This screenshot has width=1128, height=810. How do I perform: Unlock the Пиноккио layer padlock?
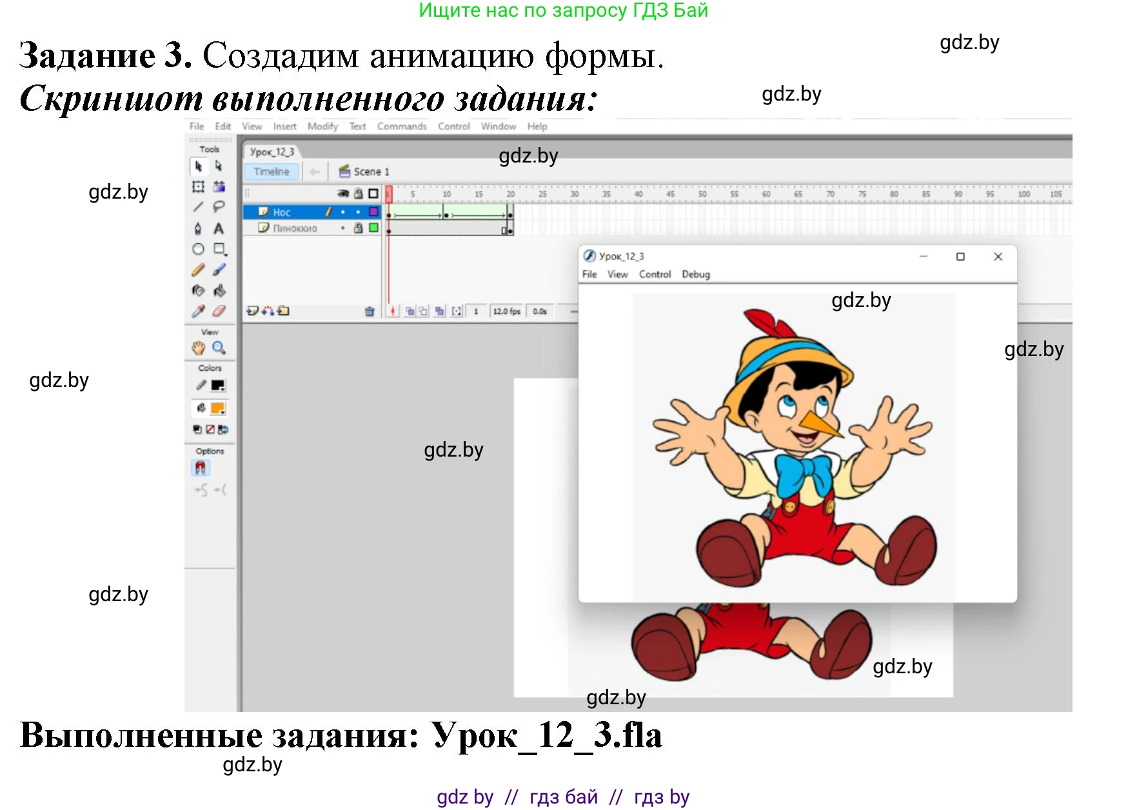pyautogui.click(x=358, y=228)
